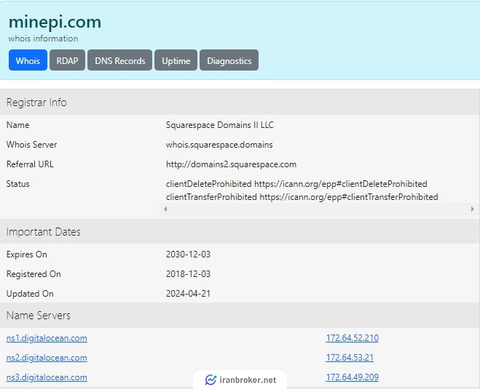This screenshot has height=389, width=480.
Task: Open the Diagnostics tab
Action: coord(229,60)
